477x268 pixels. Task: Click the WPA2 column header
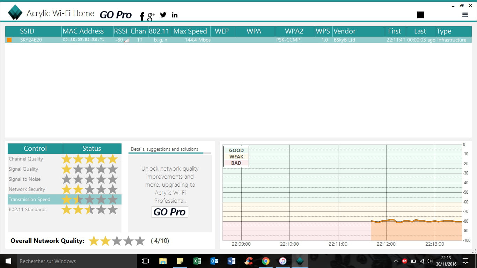point(294,31)
